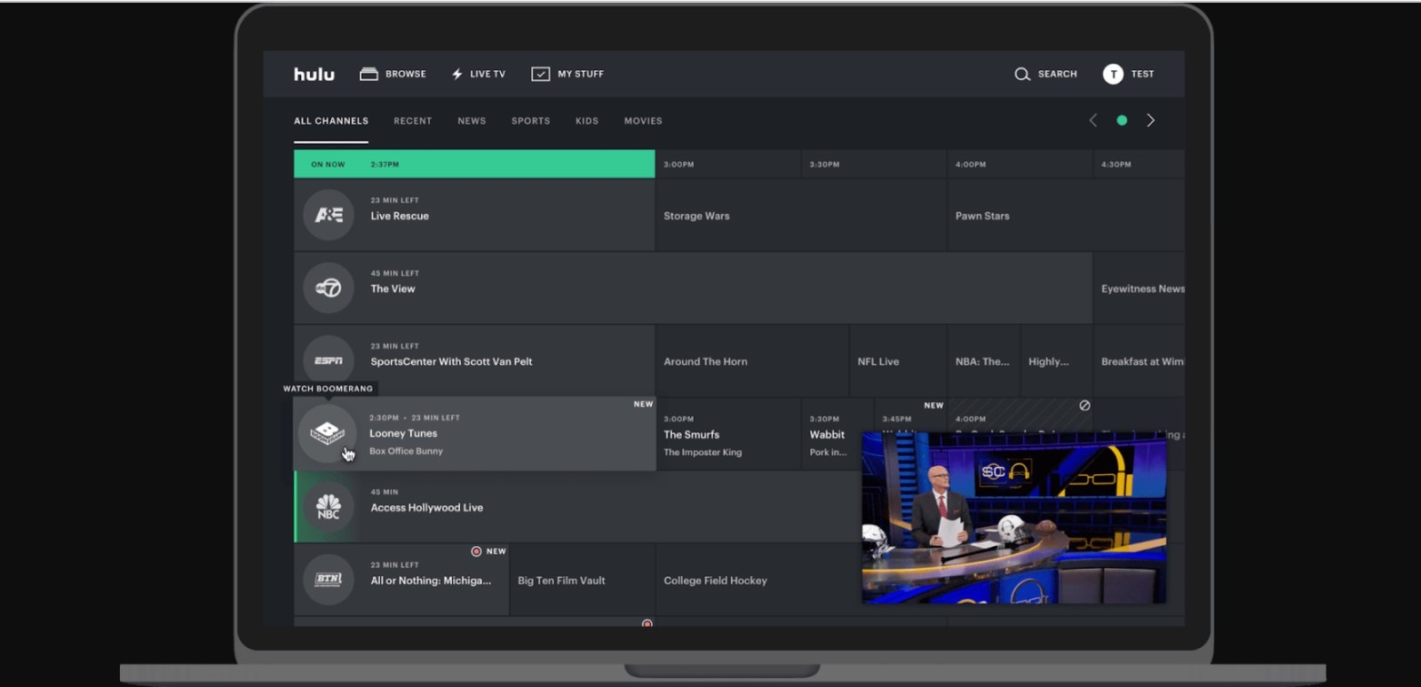Screen dimensions: 1421x687
Task: Click the NBC channel logo
Action: (329, 507)
